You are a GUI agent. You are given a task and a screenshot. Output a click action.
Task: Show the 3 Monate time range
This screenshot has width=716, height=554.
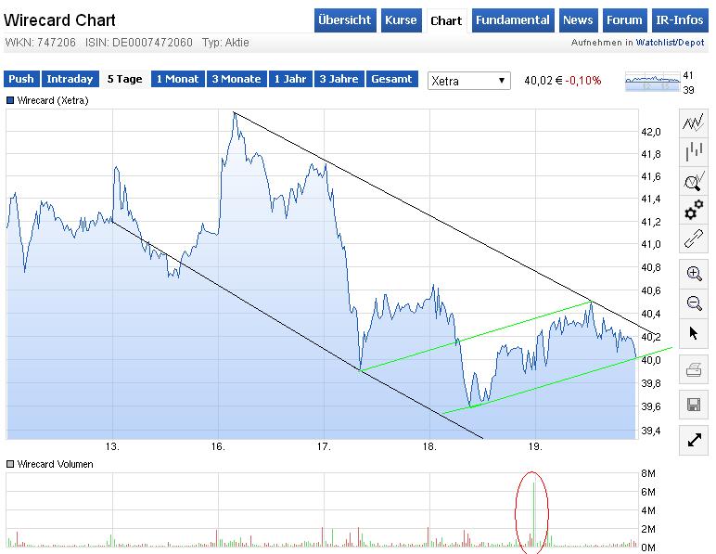[x=236, y=79]
